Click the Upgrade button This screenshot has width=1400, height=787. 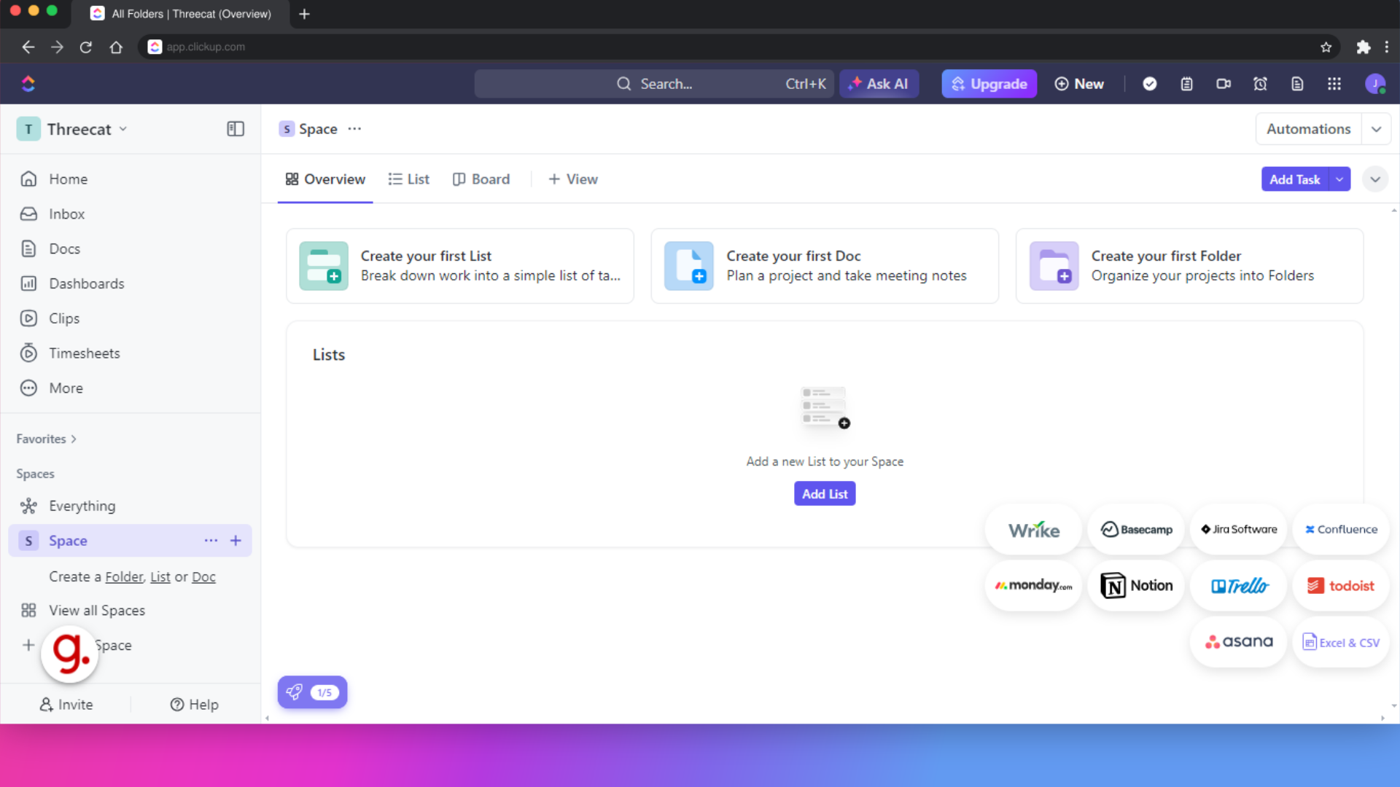(989, 84)
